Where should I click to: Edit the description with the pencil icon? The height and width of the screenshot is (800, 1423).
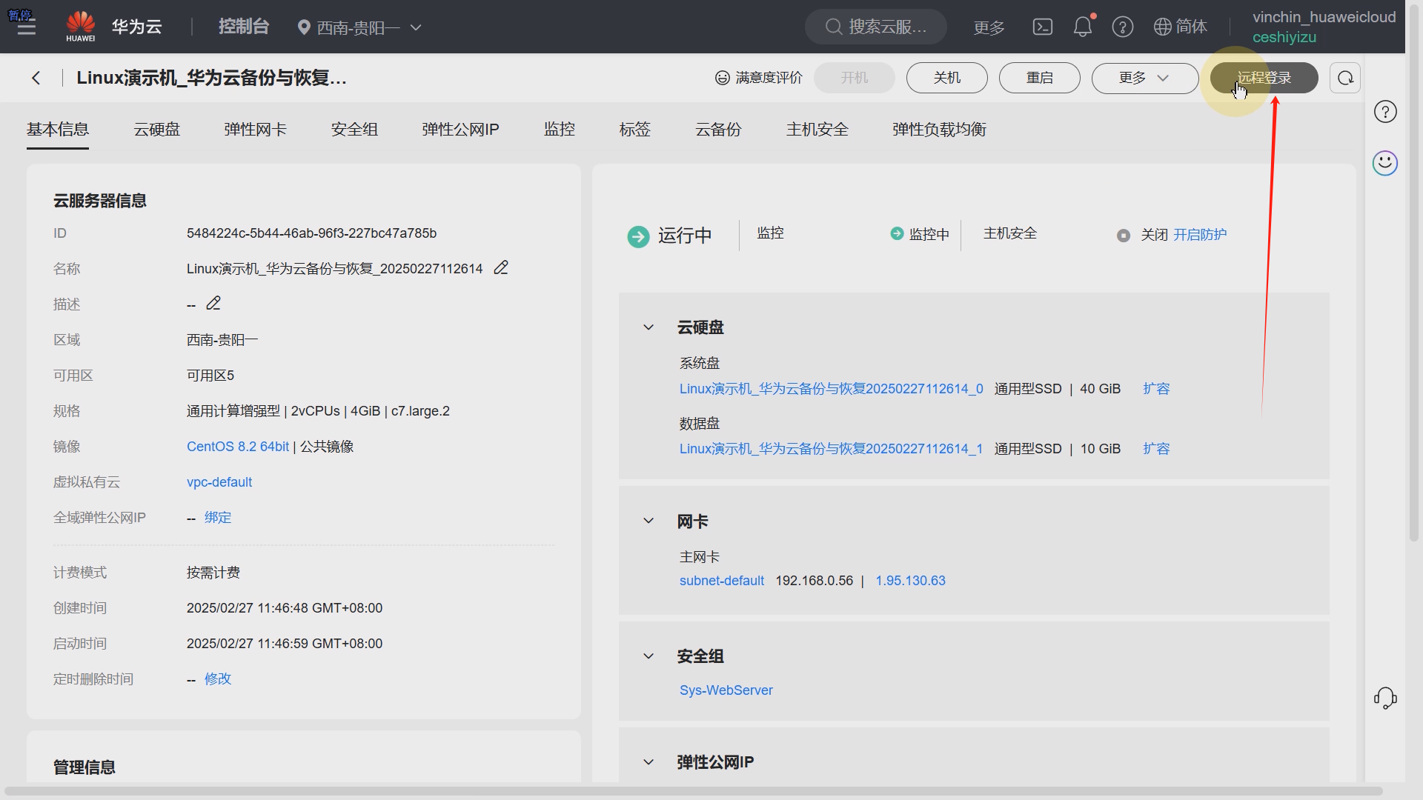click(213, 304)
